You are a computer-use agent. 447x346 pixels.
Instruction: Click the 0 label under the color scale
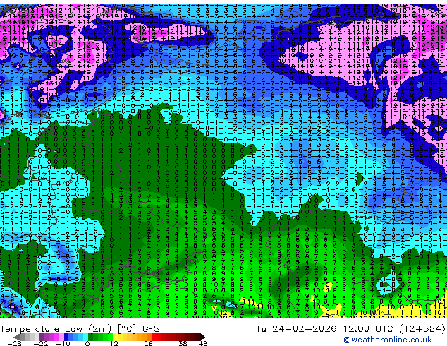(87, 343)
